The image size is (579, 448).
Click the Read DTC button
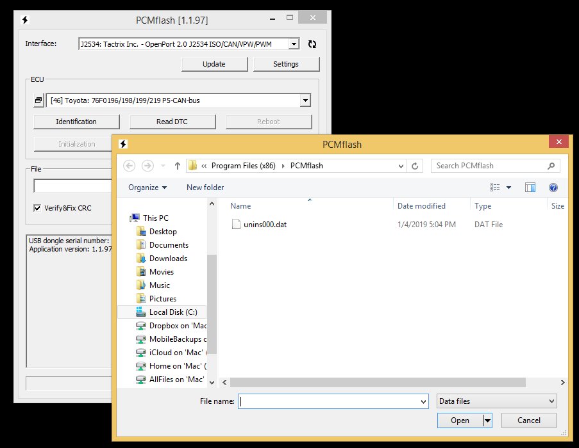(172, 122)
